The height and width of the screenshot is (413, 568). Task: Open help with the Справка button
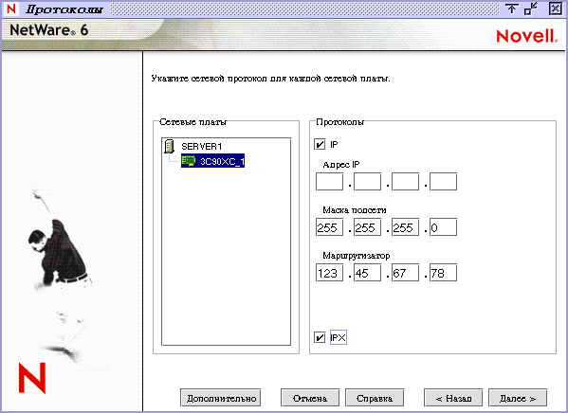(x=375, y=398)
